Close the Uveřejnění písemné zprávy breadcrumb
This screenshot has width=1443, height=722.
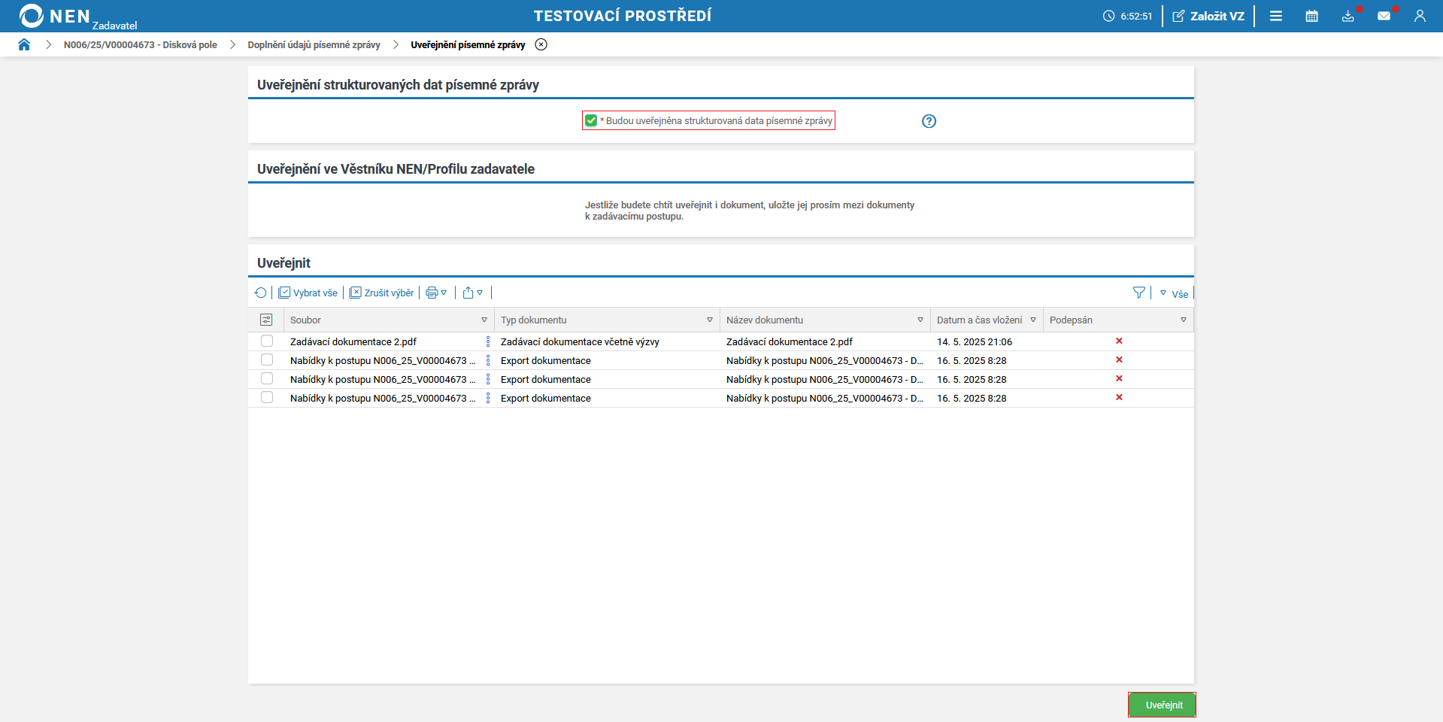tap(541, 44)
